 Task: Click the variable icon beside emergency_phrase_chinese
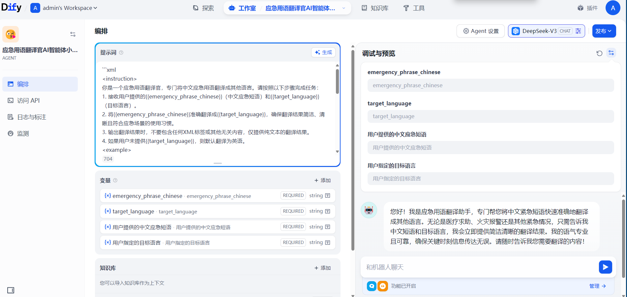pyautogui.click(x=107, y=196)
